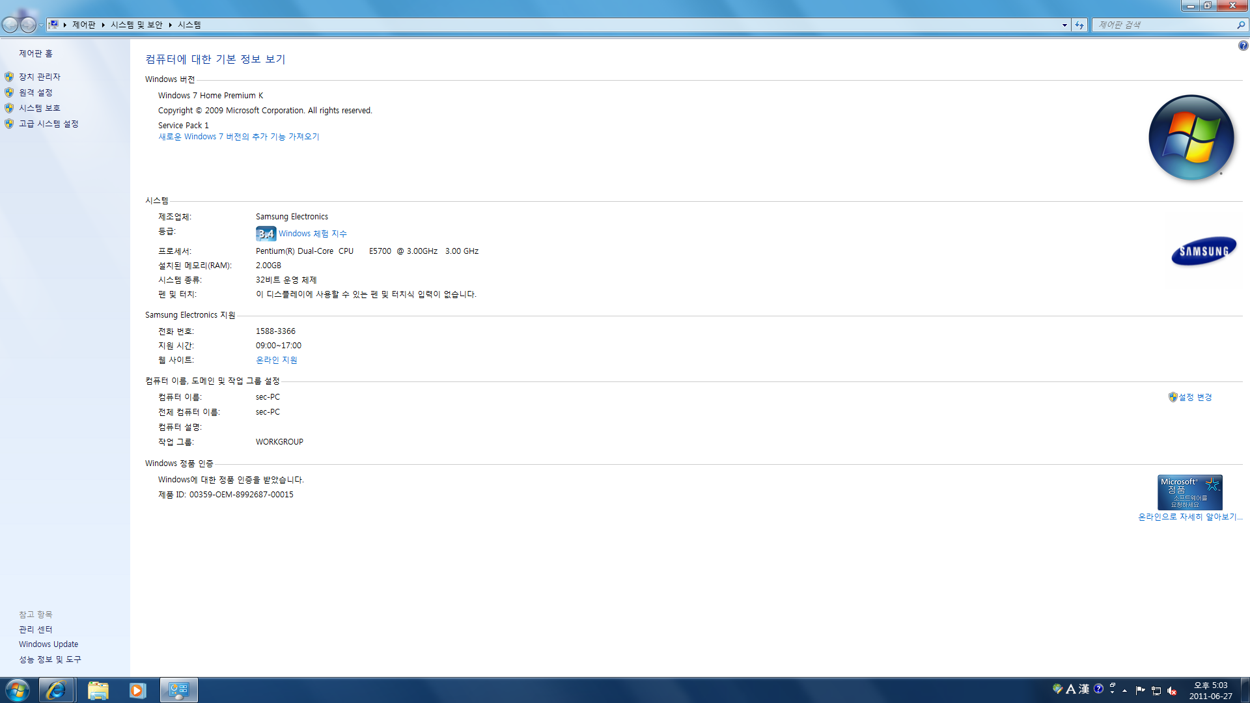The height and width of the screenshot is (703, 1250).
Task: Open Windows Explorer folder taskbar icon
Action: tap(98, 690)
